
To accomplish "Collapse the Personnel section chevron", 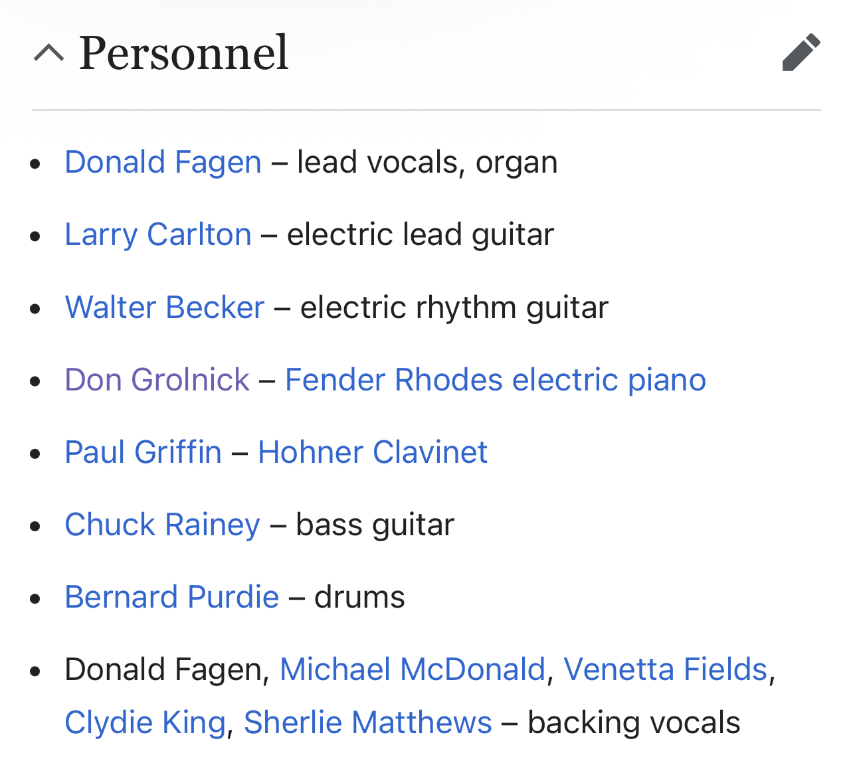I will [x=48, y=52].
